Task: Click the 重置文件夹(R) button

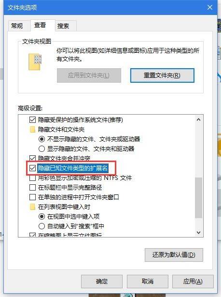Action: tap(162, 75)
